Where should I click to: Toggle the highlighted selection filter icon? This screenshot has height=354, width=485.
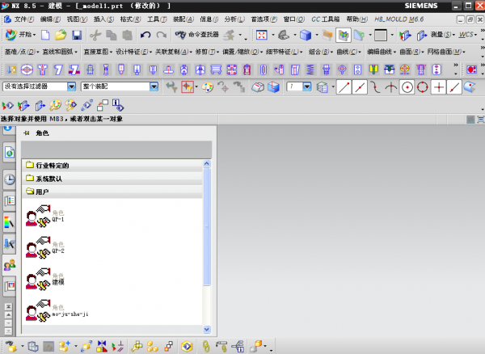click(188, 87)
